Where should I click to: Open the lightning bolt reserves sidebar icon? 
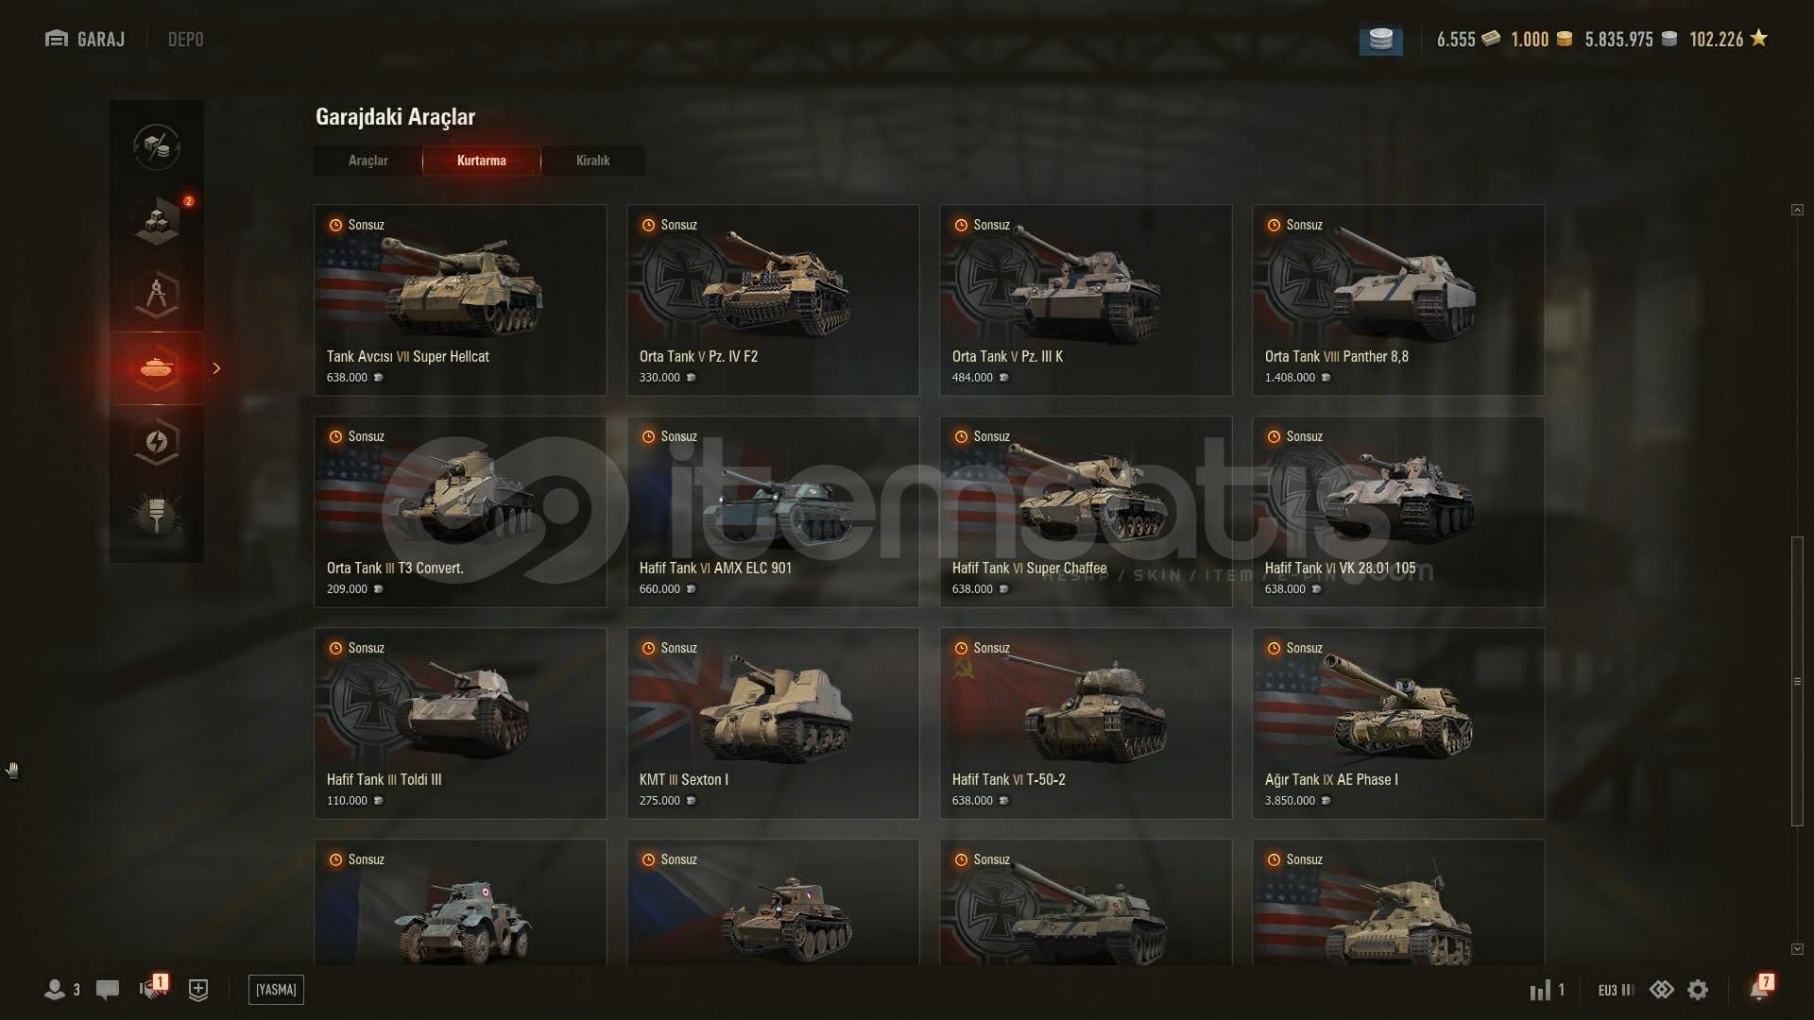[157, 442]
